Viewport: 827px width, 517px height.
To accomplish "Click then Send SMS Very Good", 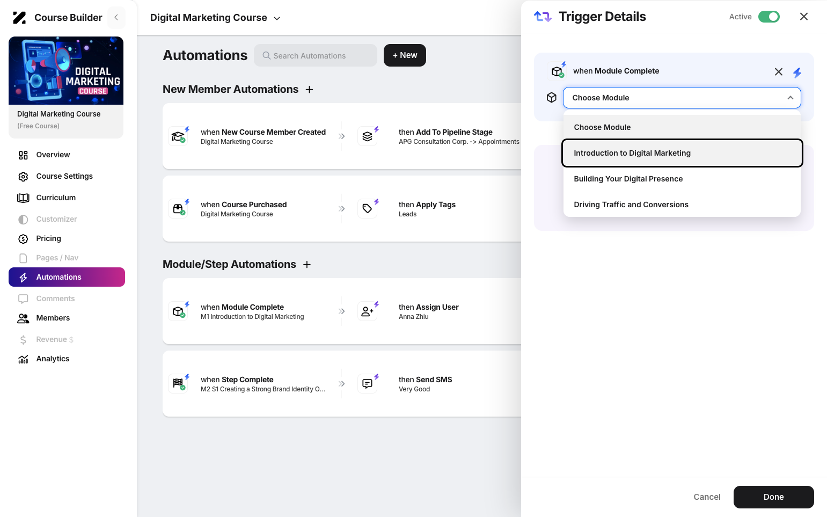I will pos(425,384).
